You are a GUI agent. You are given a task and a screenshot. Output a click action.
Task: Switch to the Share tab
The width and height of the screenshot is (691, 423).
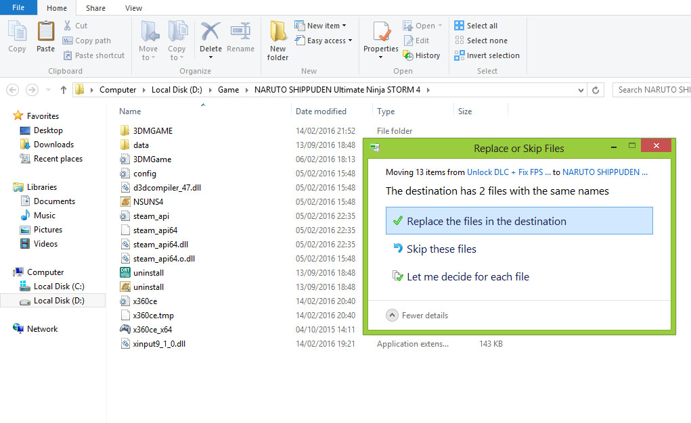click(95, 8)
